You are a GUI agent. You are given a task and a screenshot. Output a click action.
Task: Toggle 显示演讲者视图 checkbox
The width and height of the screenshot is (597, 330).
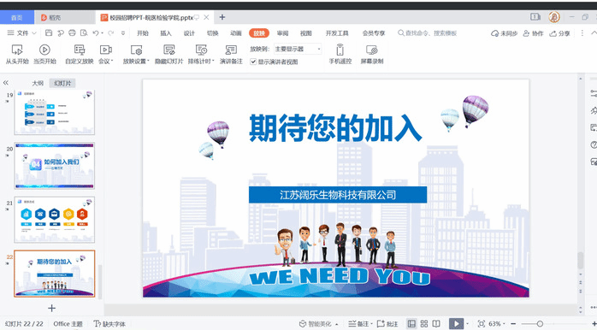[253, 62]
